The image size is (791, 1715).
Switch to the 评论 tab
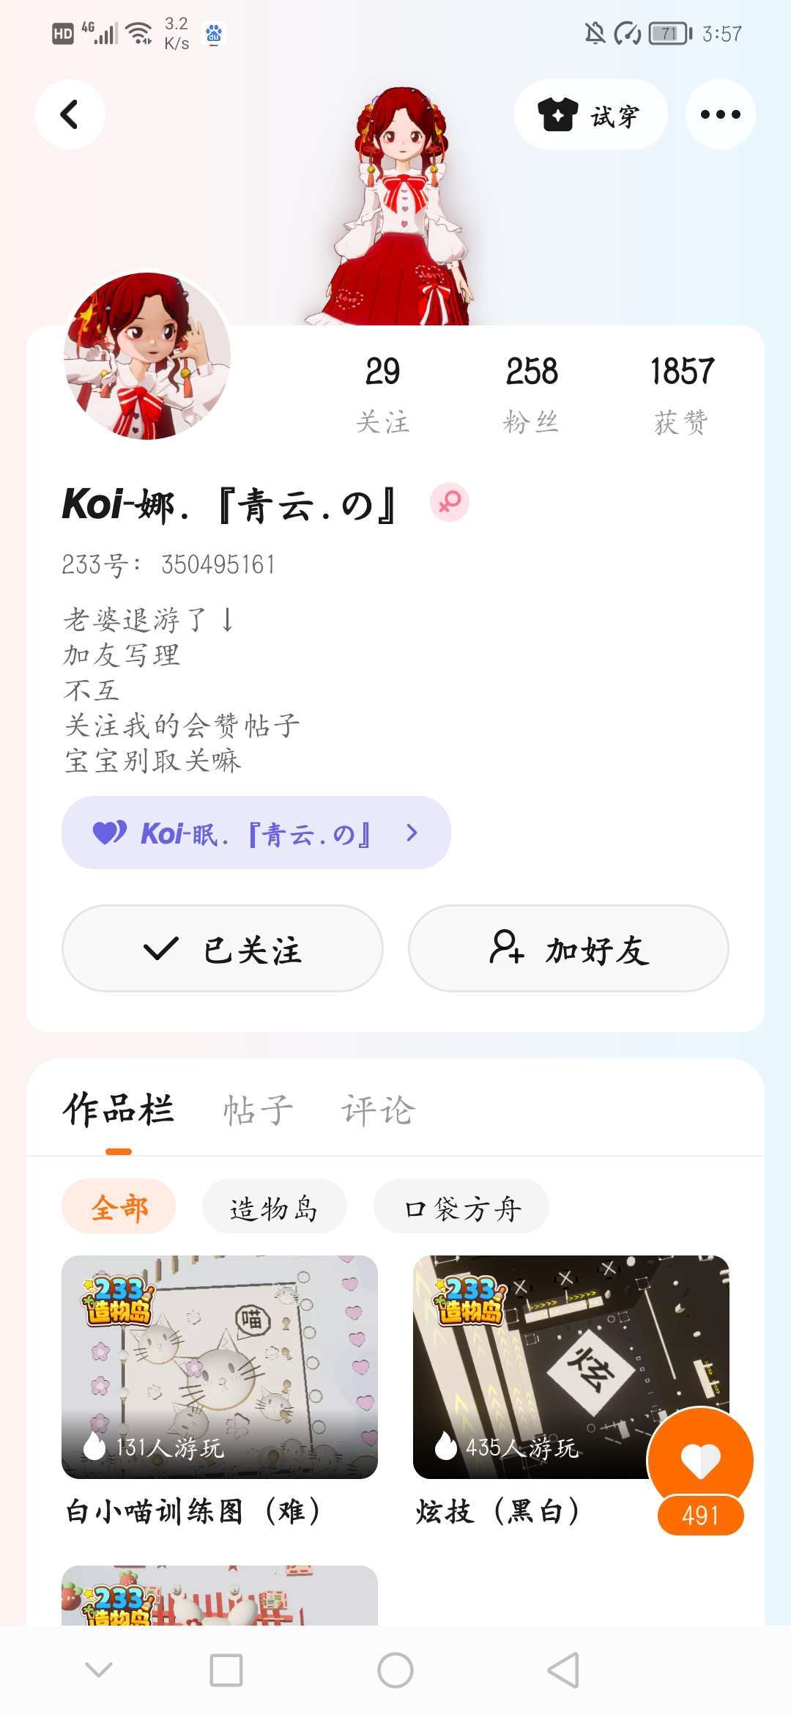[378, 1110]
